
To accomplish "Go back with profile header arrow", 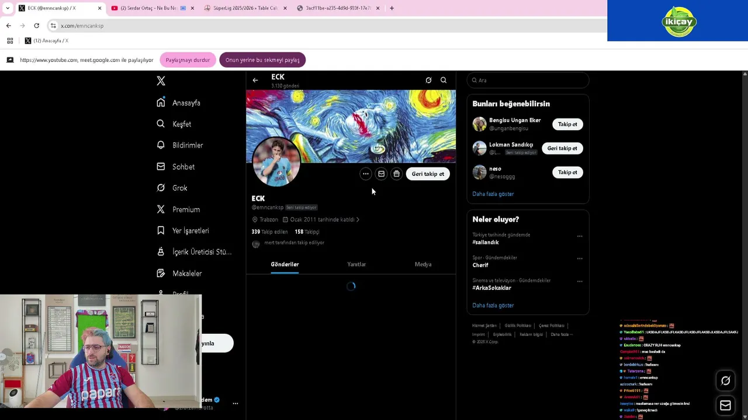I will tap(255, 80).
